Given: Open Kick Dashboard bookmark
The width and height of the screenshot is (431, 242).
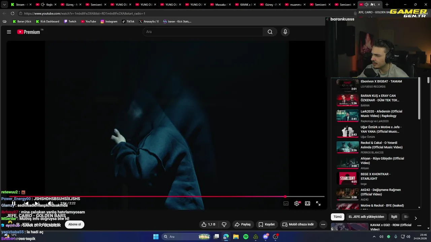Looking at the screenshot, I should click(x=47, y=22).
